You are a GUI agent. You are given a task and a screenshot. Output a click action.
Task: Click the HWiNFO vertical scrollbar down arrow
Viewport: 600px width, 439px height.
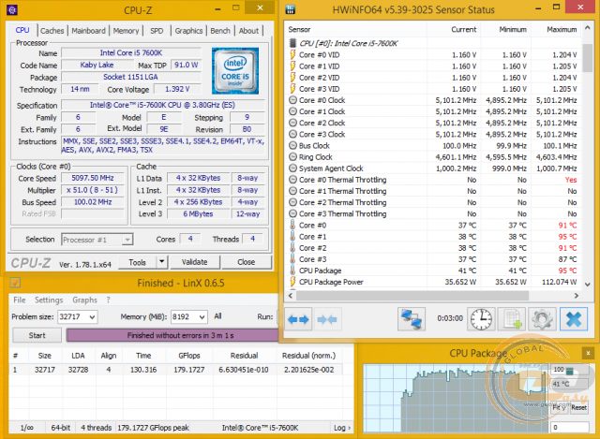(588, 285)
